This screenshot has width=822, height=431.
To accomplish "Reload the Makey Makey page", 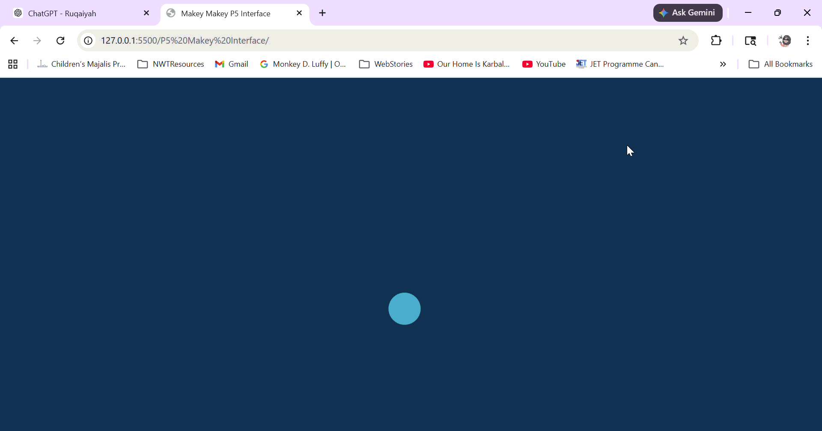I will coord(60,41).
